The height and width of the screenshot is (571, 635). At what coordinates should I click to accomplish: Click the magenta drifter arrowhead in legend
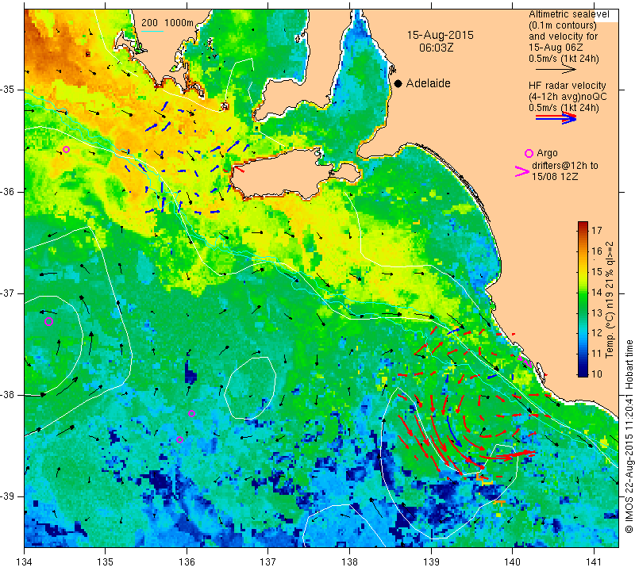(522, 171)
